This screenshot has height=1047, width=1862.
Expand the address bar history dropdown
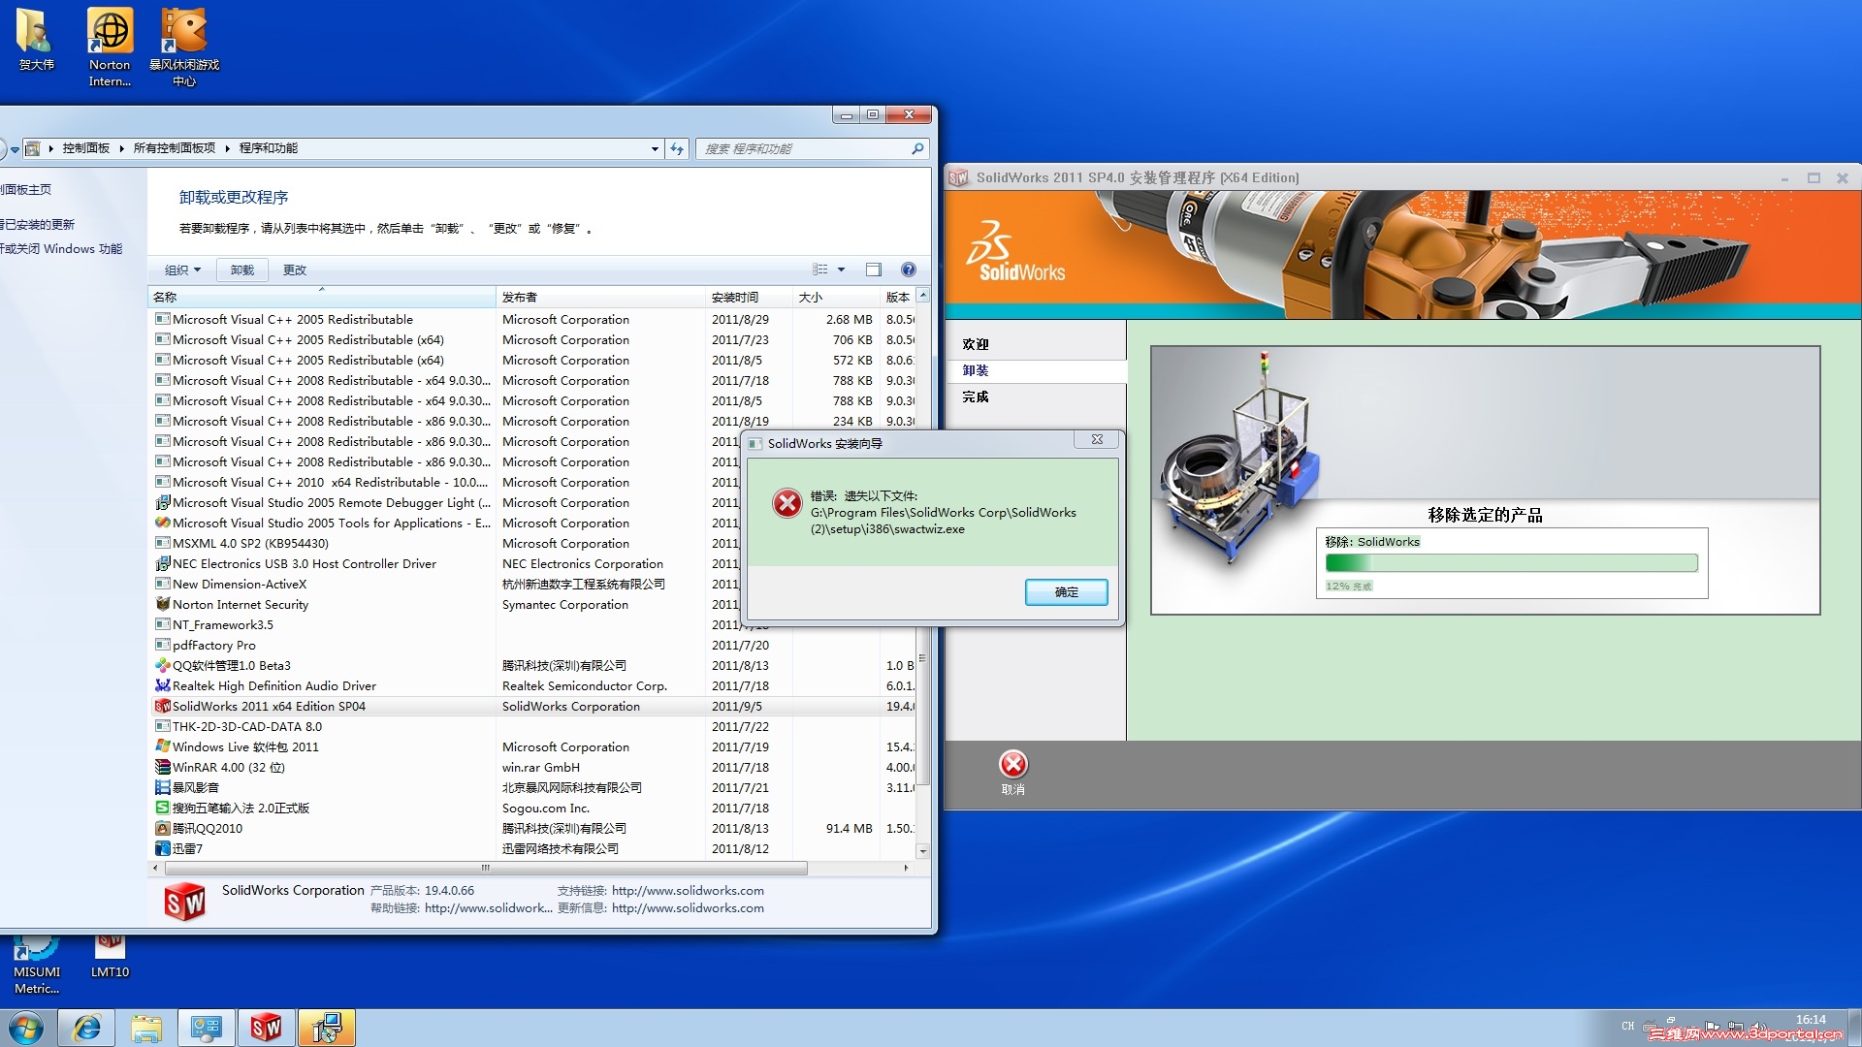(x=655, y=148)
